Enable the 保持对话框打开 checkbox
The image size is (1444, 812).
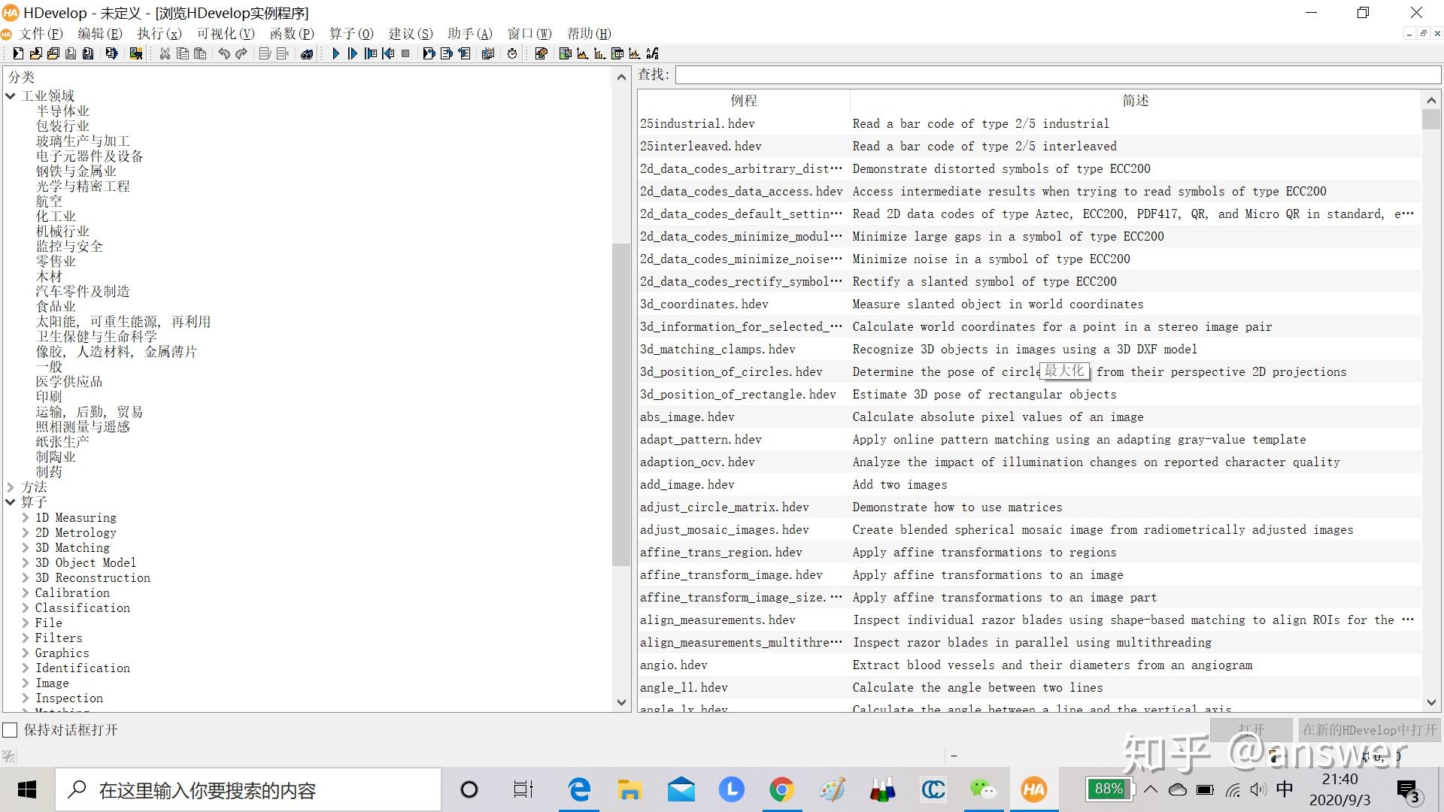[11, 730]
